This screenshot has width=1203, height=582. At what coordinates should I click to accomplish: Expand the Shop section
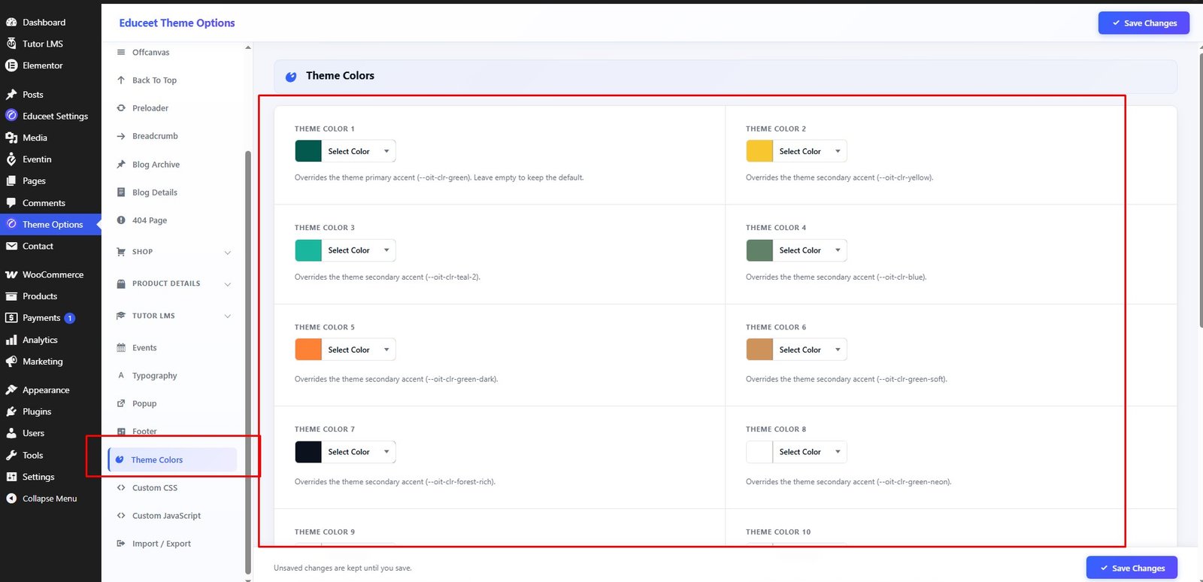tap(174, 252)
